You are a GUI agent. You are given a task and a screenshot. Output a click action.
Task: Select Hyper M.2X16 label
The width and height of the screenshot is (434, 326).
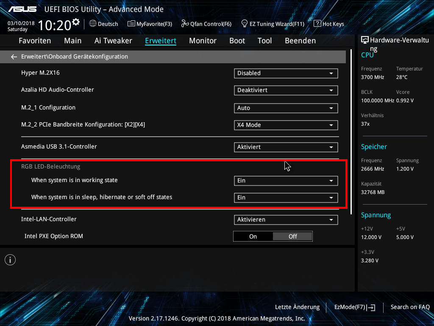coord(40,73)
